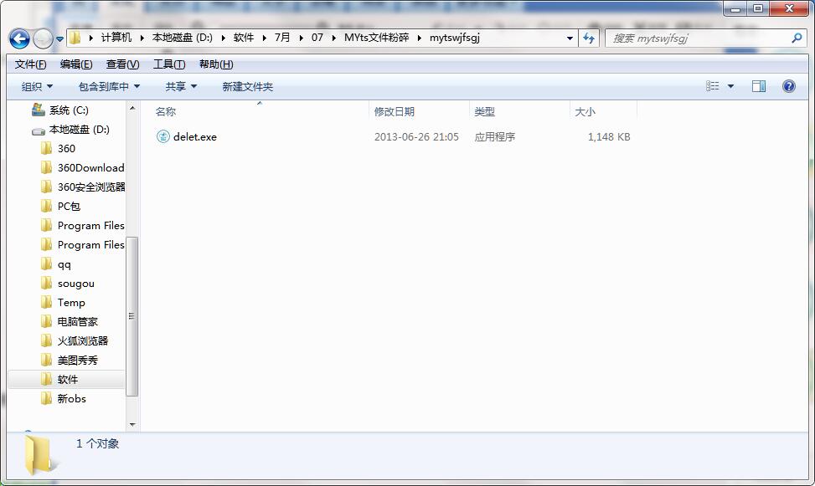815x486 pixels.
Task: Open address bar history dropdown arrow
Action: coord(570,38)
